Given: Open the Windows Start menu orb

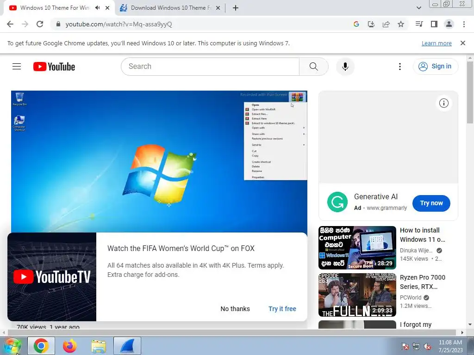Looking at the screenshot, I should (x=12, y=346).
